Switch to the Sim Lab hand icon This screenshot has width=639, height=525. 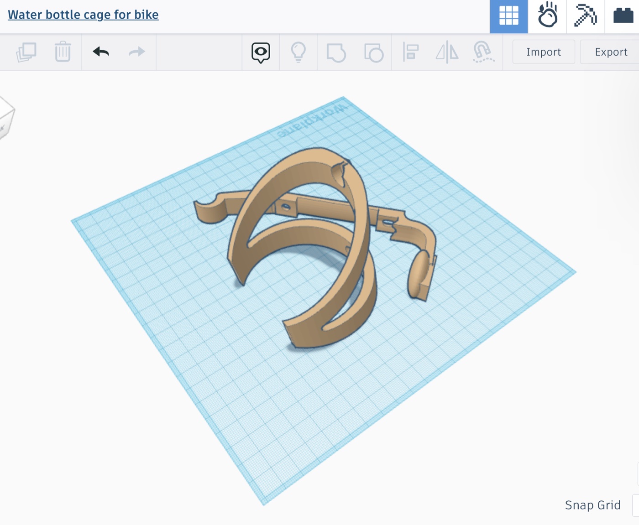point(547,16)
